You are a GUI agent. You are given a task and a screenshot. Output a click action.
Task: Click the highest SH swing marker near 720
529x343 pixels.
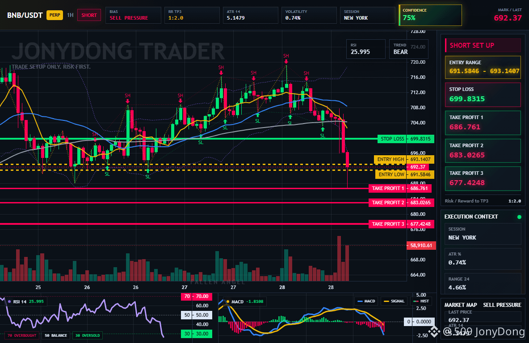pos(286,58)
